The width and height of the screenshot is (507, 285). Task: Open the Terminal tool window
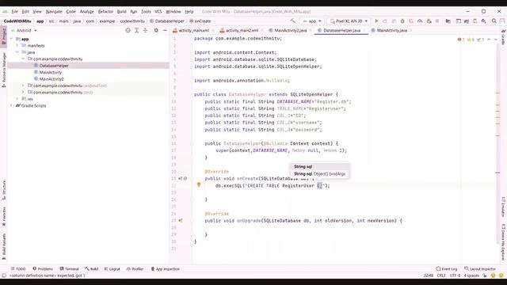coord(69,269)
